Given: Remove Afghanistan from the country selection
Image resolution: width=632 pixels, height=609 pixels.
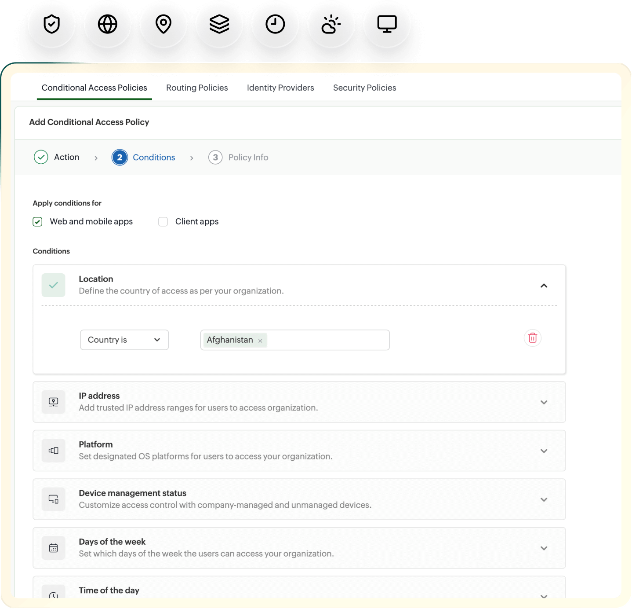Looking at the screenshot, I should point(260,340).
